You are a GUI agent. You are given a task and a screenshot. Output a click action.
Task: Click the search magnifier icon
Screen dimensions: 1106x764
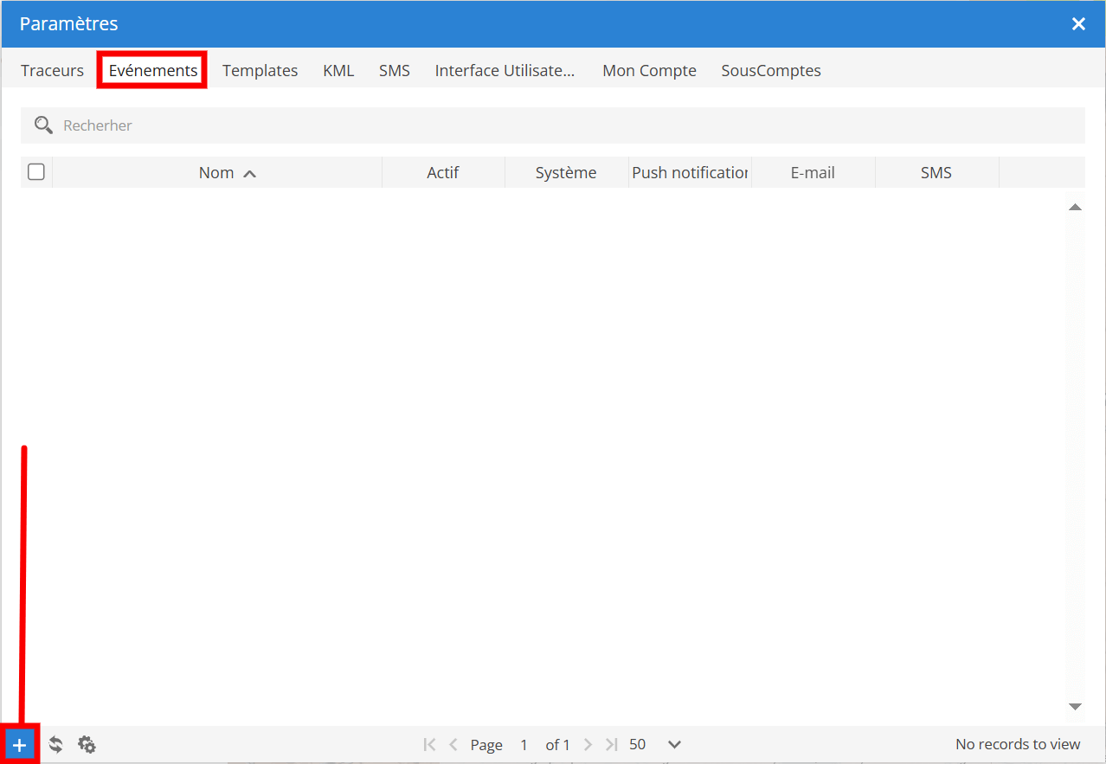[x=43, y=125]
